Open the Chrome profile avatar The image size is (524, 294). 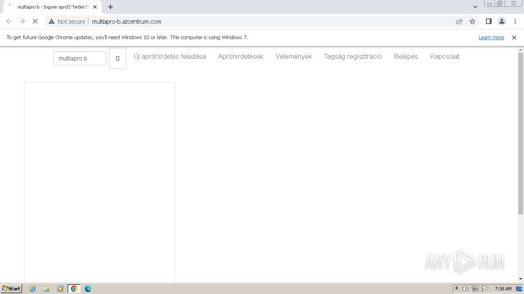pos(502,21)
